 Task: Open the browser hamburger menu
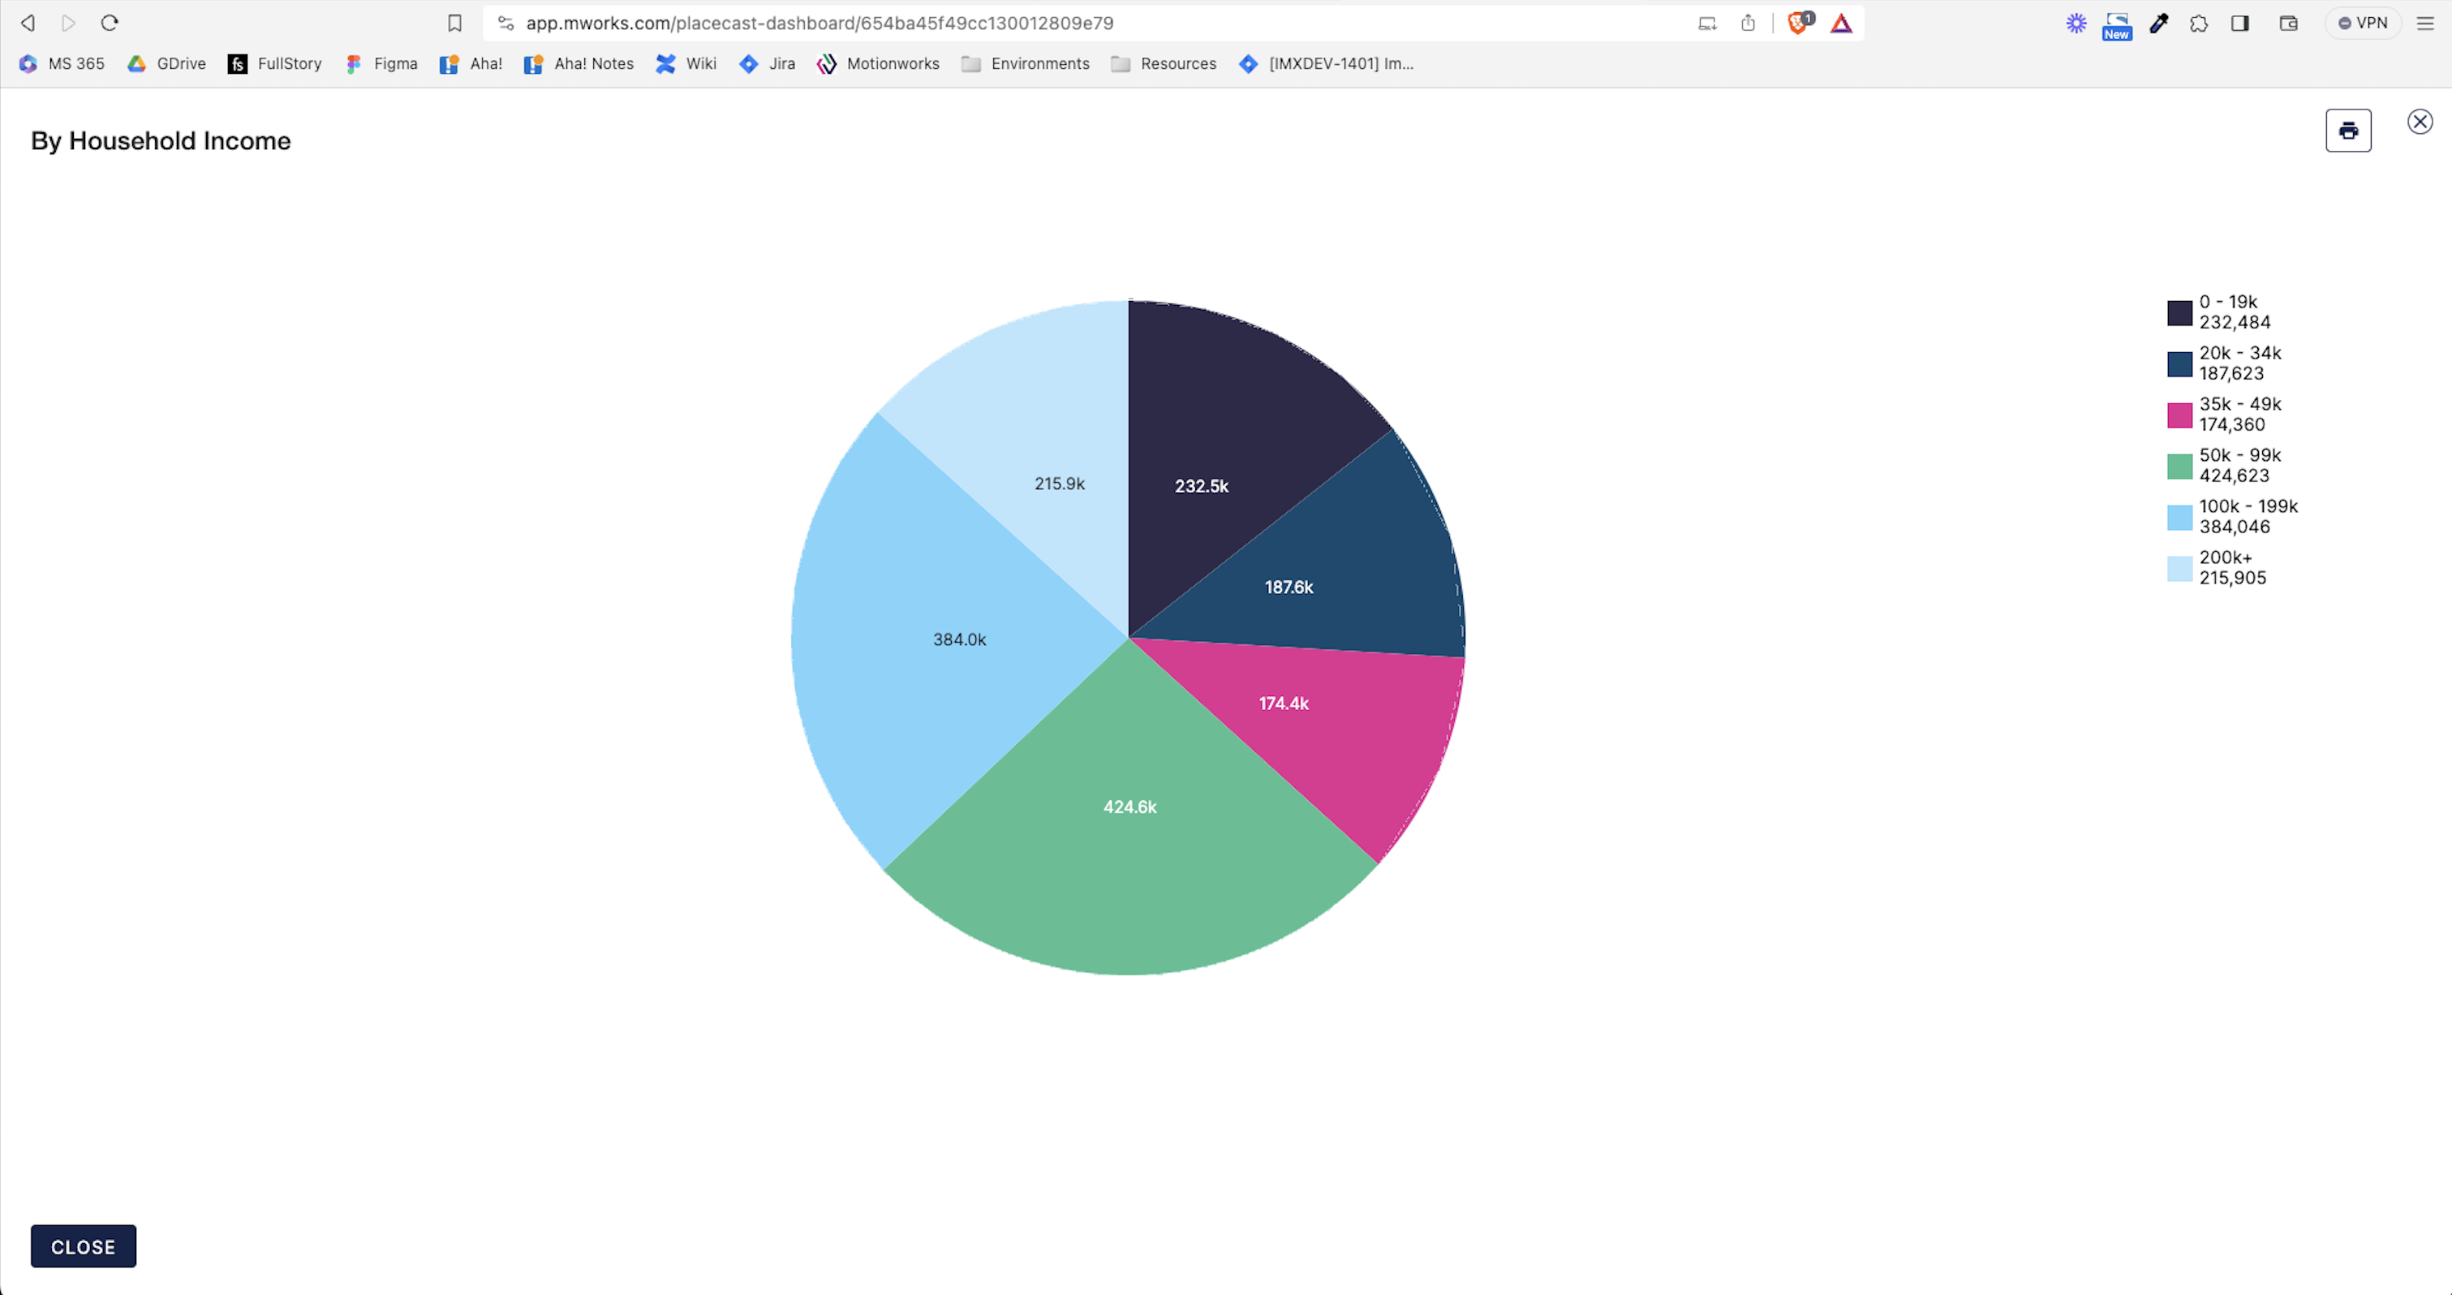2425,23
